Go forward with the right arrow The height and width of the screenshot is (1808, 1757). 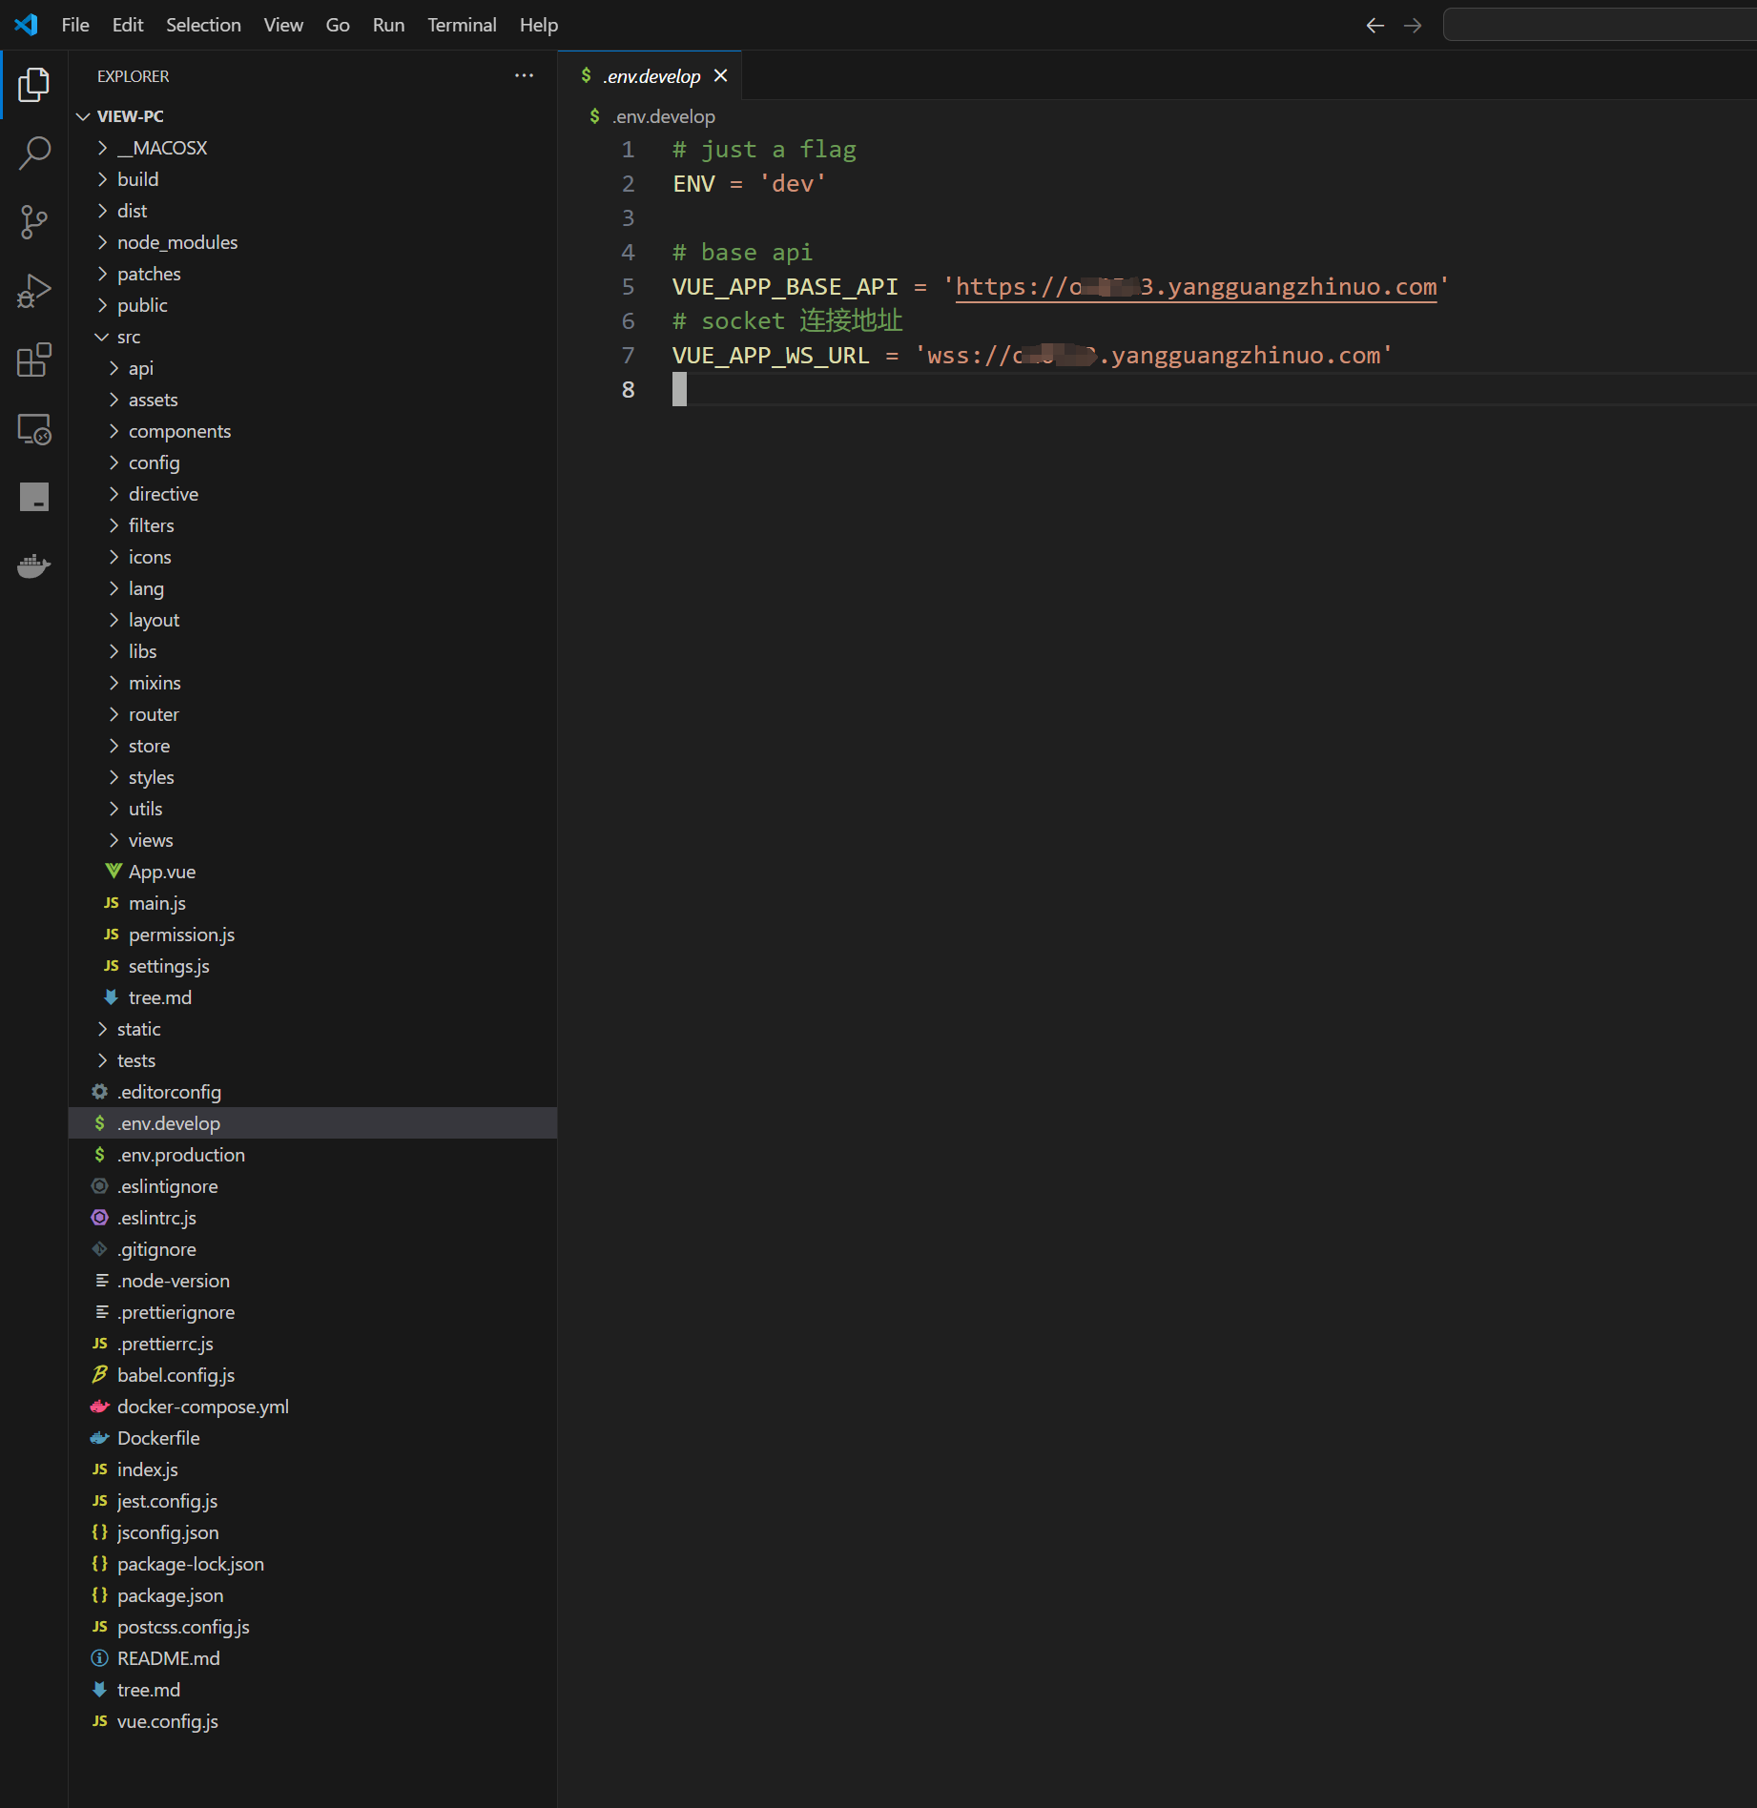[x=1413, y=25]
